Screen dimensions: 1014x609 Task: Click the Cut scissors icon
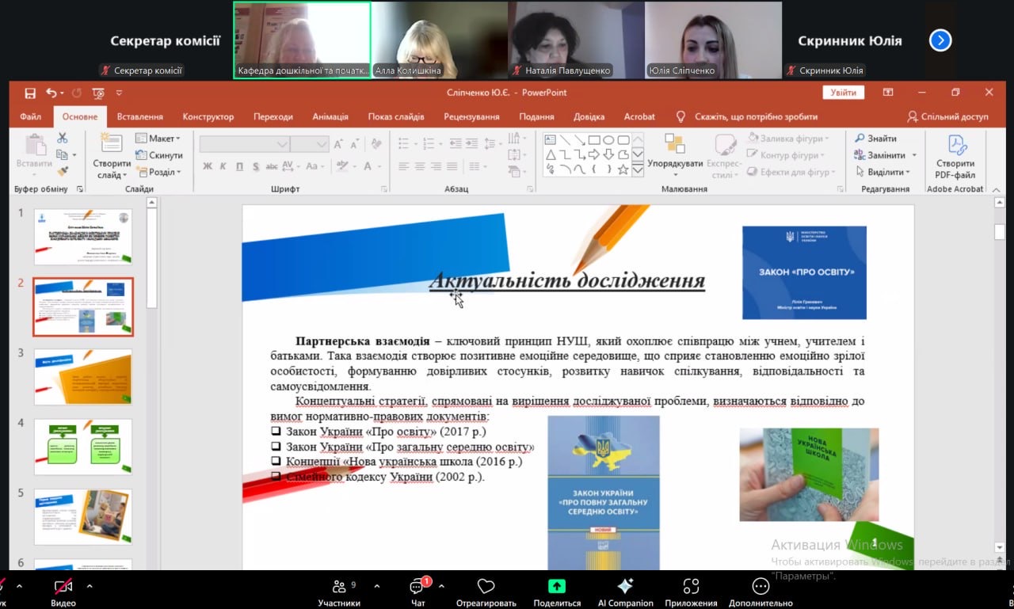point(63,139)
